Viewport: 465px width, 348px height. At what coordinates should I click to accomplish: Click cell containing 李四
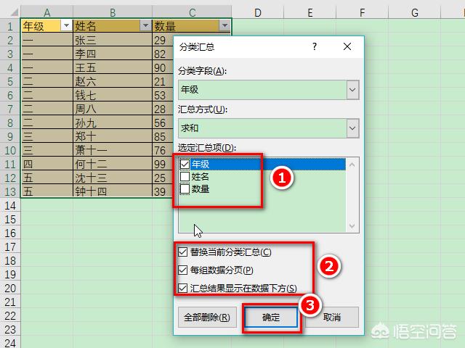[x=113, y=54]
